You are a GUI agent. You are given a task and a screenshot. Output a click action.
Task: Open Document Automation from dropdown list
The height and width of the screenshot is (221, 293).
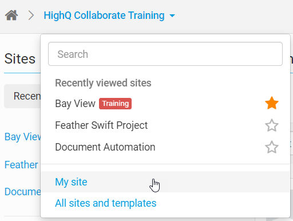point(105,147)
